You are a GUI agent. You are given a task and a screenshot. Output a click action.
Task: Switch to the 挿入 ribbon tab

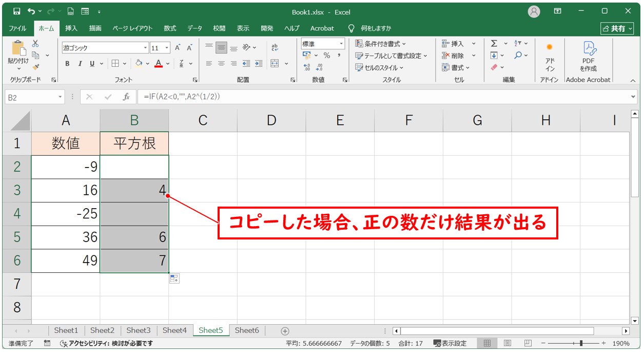coord(71,28)
